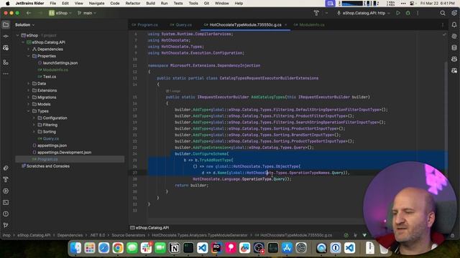Open the Navigate menu
460x258 pixels.
tap(96, 3)
